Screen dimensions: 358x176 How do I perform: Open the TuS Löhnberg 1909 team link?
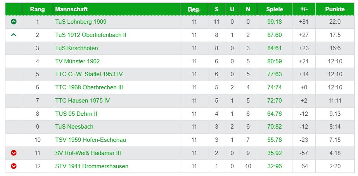pos(81,22)
